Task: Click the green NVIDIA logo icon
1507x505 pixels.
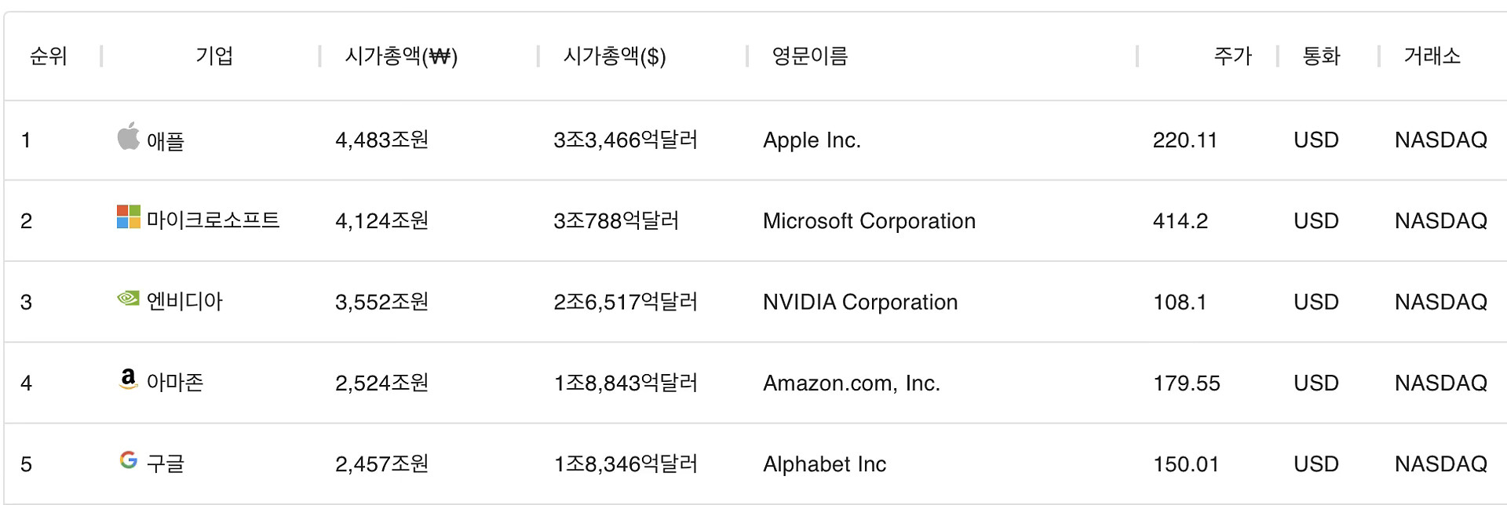Action: coord(128,299)
